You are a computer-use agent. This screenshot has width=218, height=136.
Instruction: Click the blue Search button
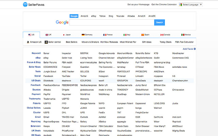point(159,22)
